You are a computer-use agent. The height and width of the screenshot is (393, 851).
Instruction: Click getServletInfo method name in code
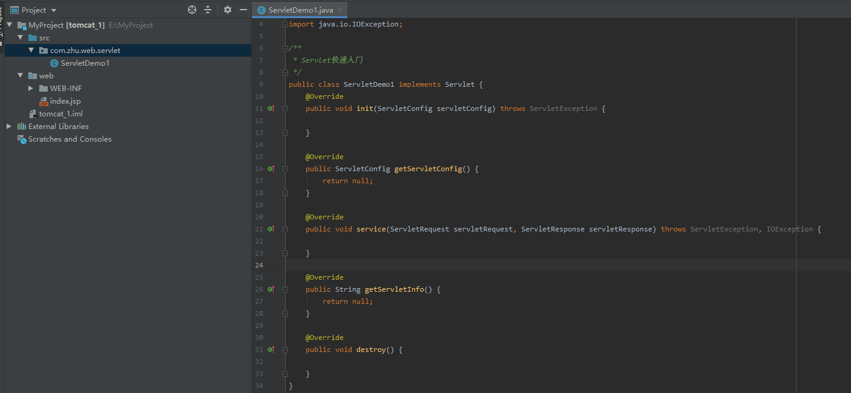[x=394, y=289]
